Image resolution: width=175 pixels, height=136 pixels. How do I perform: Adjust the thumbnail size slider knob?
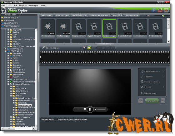tap(163, 16)
